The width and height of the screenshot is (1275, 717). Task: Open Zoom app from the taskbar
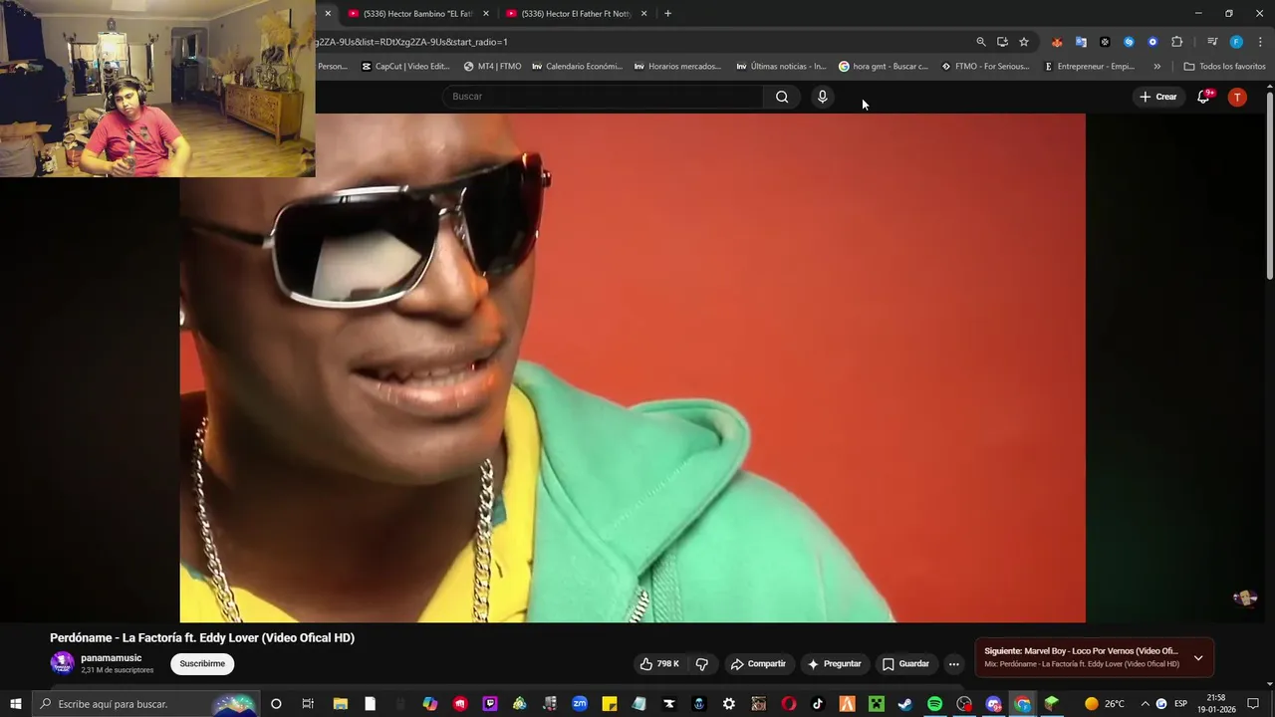(580, 704)
